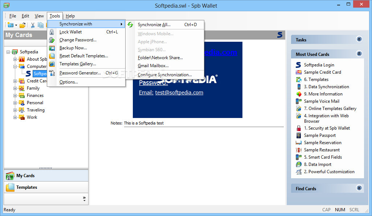Expand the Work folder node
This screenshot has width=372, height=216.
[15, 117]
